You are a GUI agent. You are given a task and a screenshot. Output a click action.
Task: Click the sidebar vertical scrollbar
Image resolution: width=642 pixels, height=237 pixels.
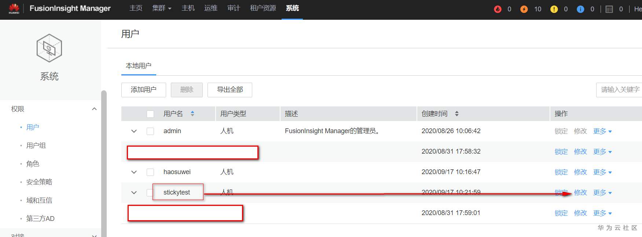[x=104, y=163]
